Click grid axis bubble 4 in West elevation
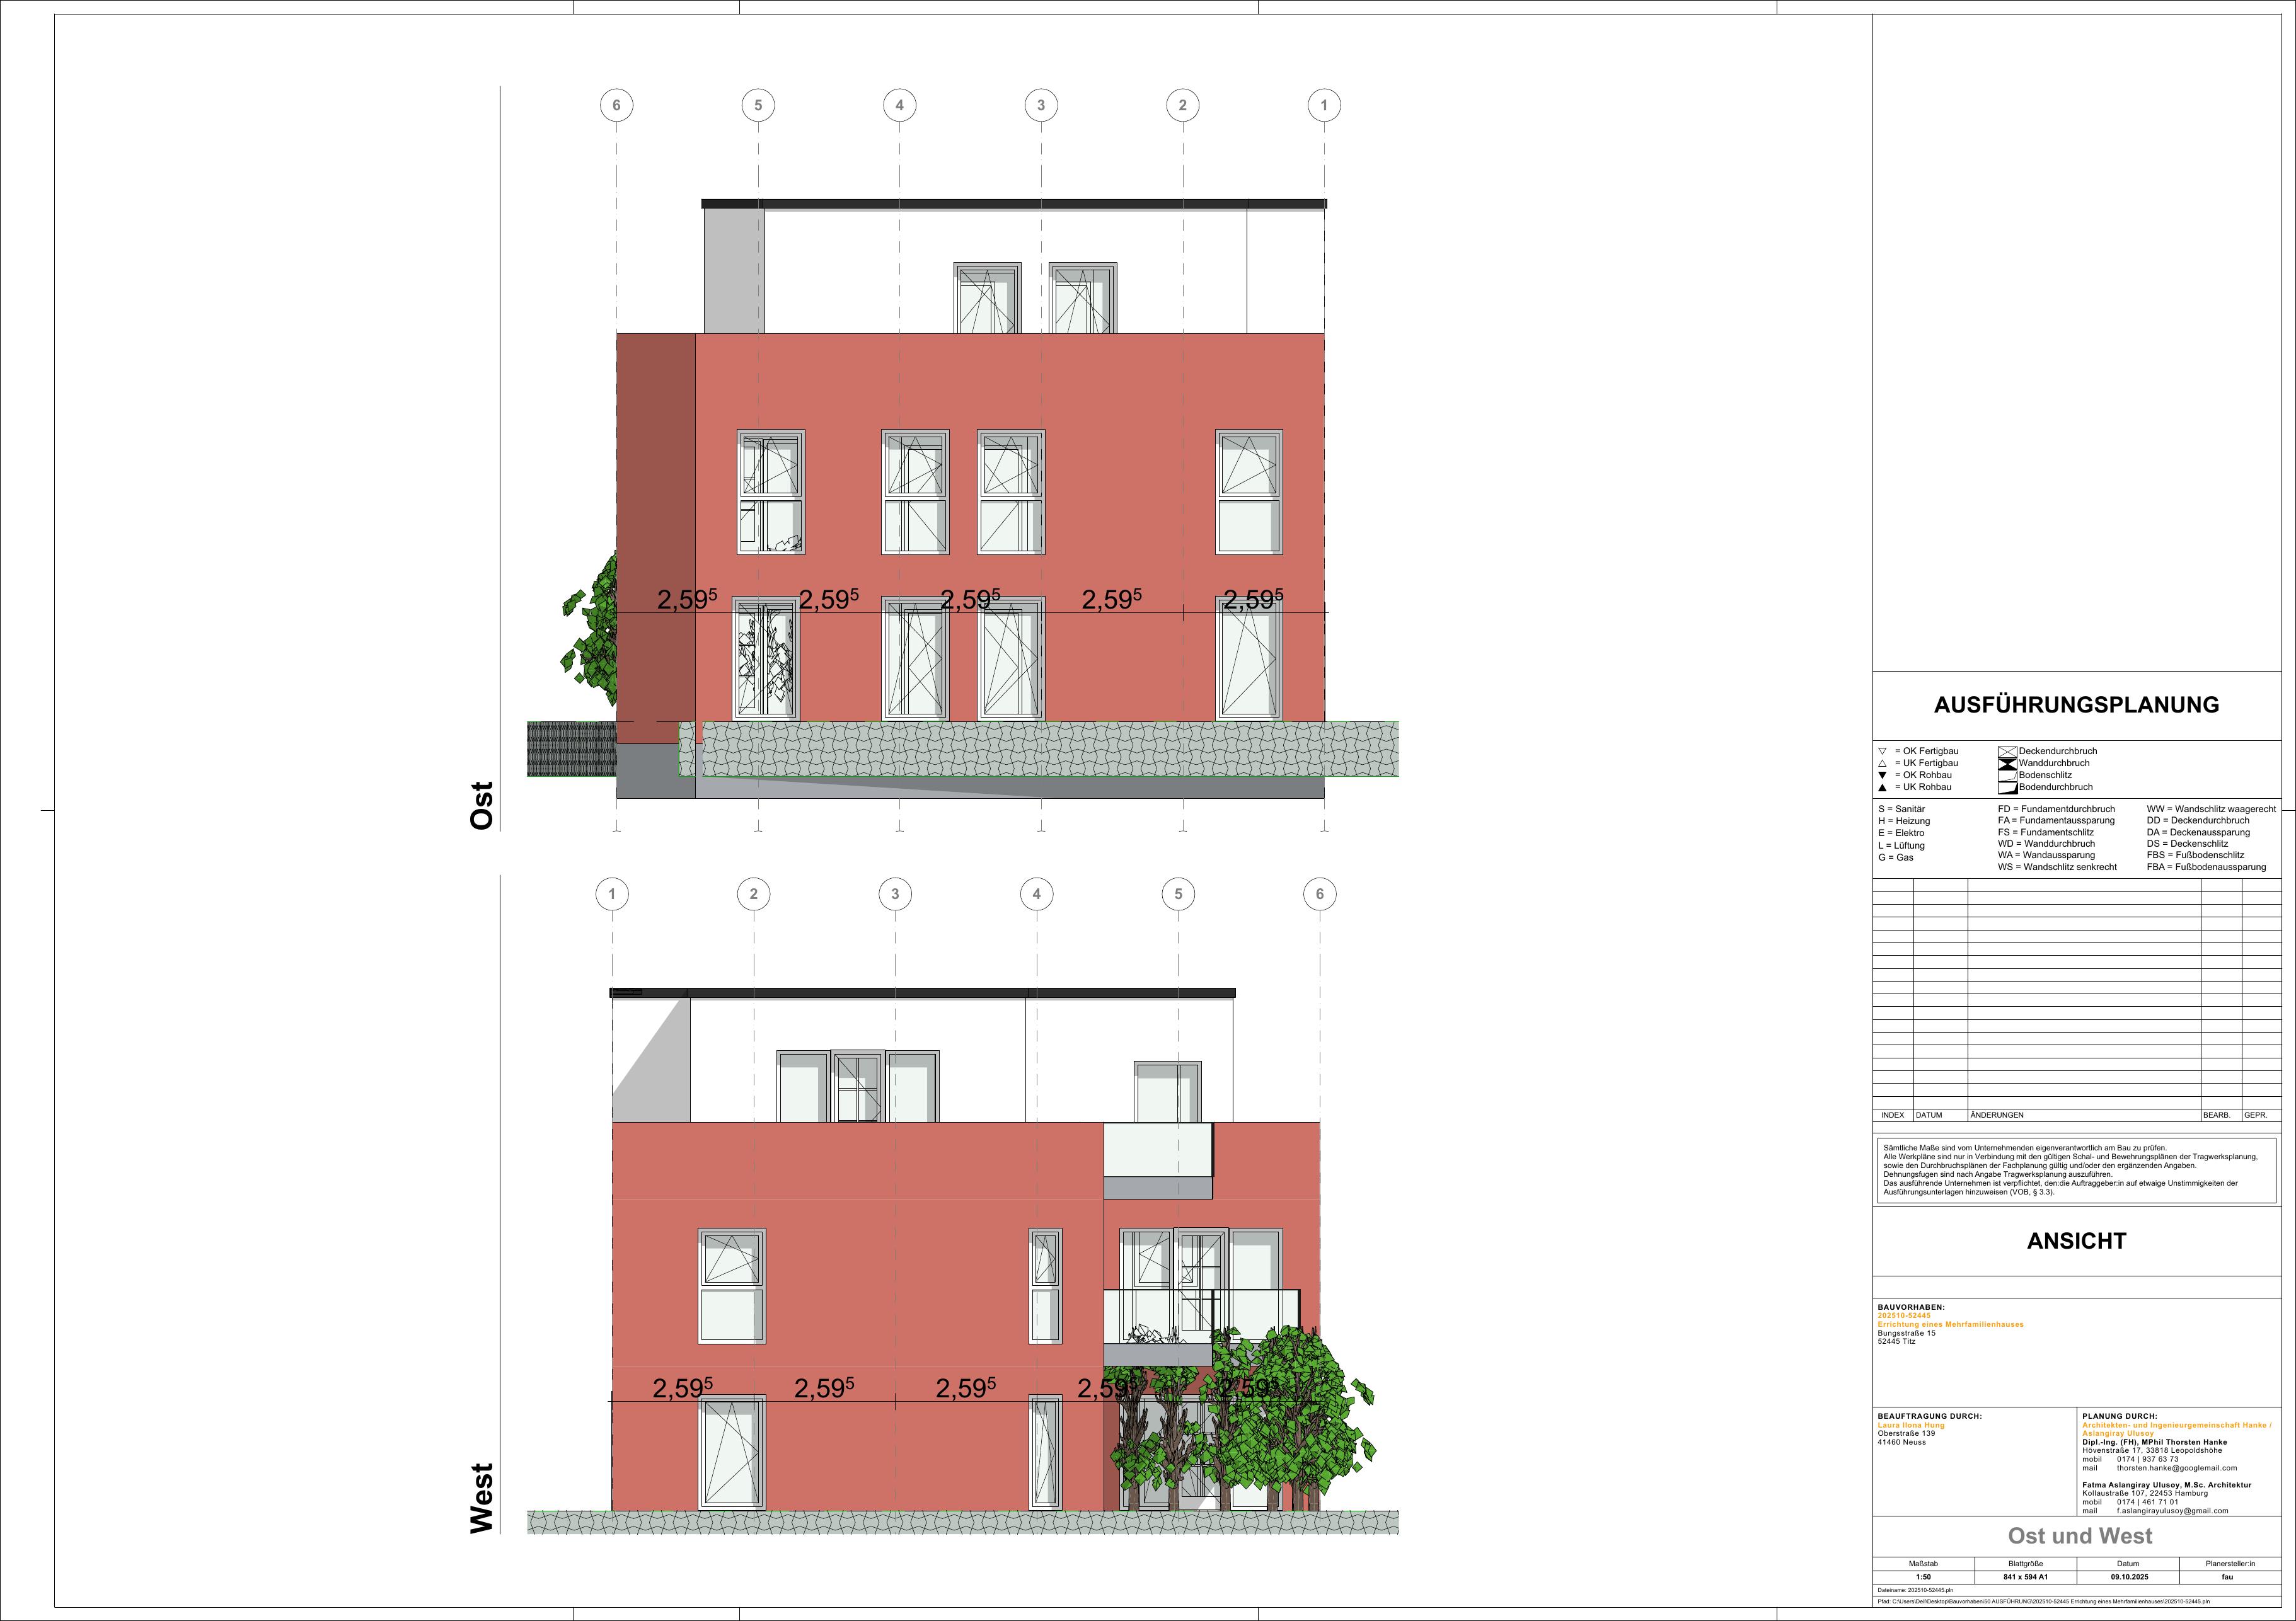The width and height of the screenshot is (2296, 1621). tap(1037, 895)
